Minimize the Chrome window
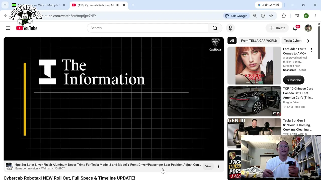Screen dimensions: 321x180 click(292, 5)
